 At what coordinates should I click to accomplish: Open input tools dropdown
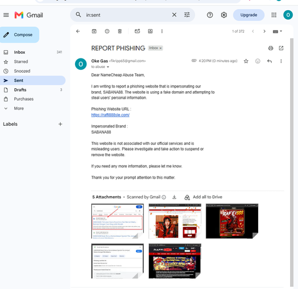click(278, 32)
